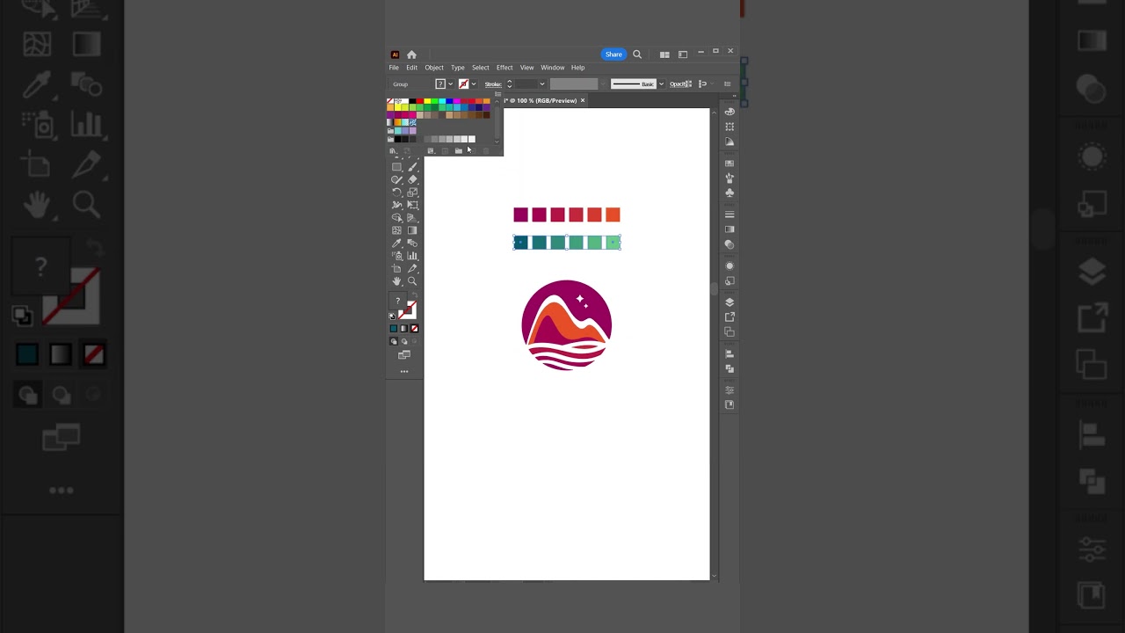Select the Symbol Sprayer tool
Image resolution: width=1125 pixels, height=633 pixels.
(397, 256)
